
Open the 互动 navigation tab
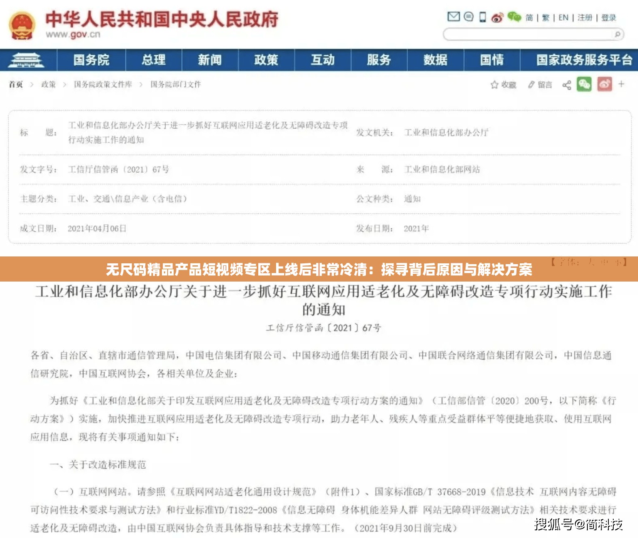tap(323, 60)
